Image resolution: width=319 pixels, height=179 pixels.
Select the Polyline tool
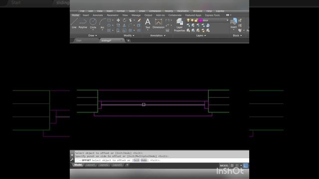(x=83, y=23)
